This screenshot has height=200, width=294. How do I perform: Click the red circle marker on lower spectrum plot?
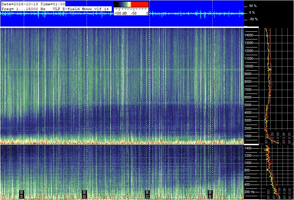271,161
